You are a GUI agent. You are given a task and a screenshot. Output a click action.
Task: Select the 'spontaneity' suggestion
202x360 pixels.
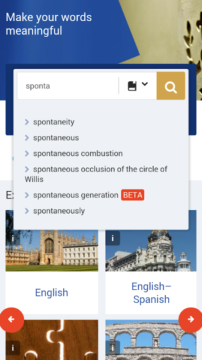tap(53, 122)
